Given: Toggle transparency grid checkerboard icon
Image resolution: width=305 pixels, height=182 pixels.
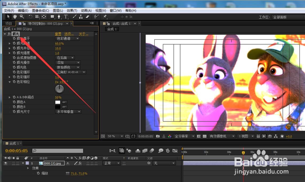Looking at the screenshot, I should tap(205, 136).
